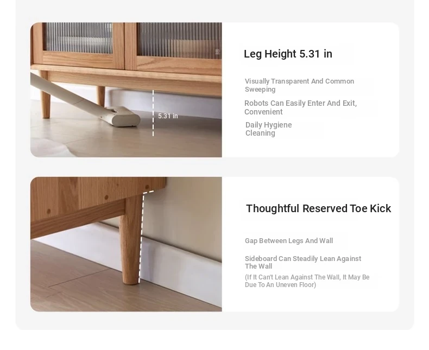The height and width of the screenshot is (350, 429).
Task: Click the Robots Can Easily Enter And Exit text
Action: click(300, 107)
